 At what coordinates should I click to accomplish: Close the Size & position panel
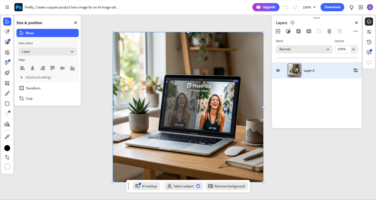(76, 23)
